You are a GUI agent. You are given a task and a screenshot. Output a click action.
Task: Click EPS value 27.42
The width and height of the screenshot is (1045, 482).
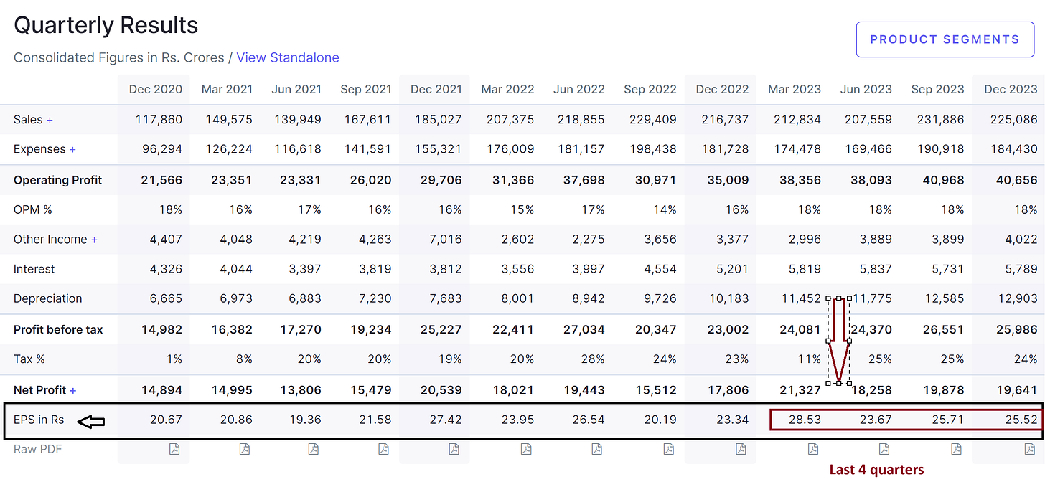point(446,420)
